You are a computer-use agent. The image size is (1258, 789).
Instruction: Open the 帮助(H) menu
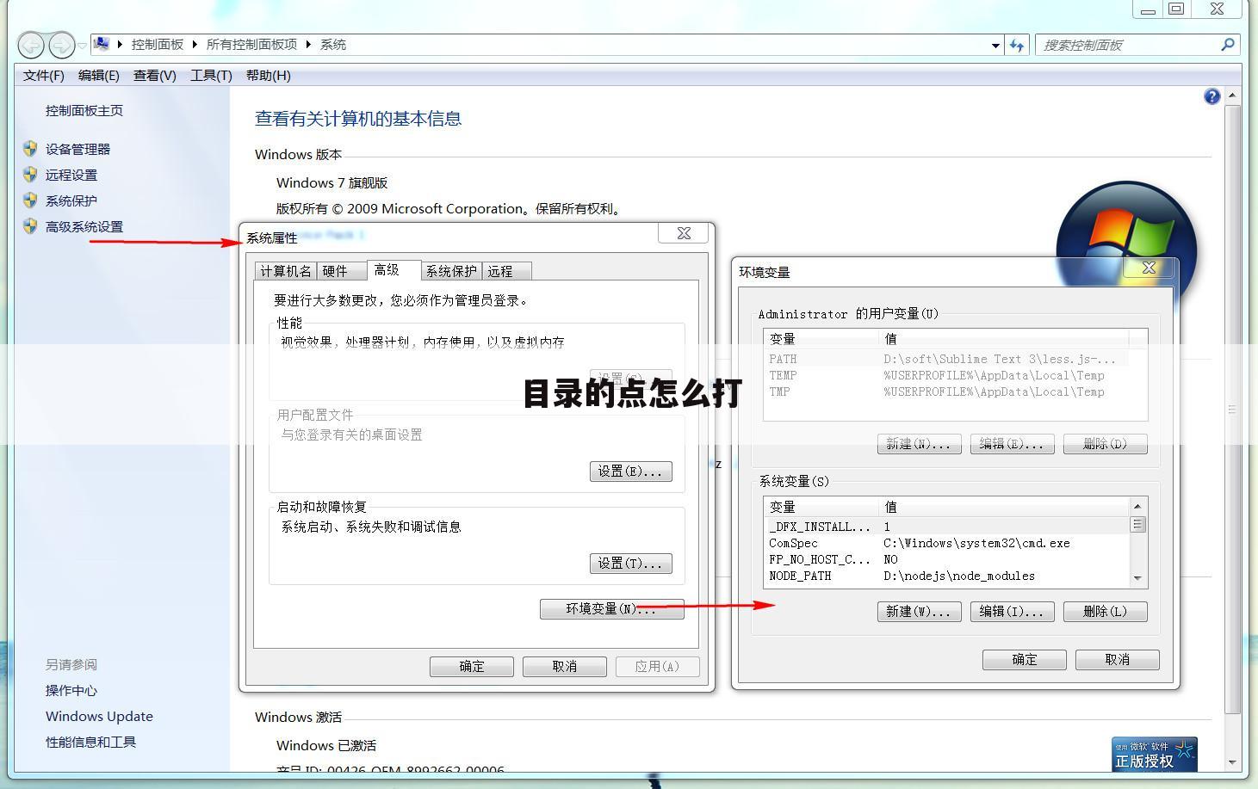pos(269,76)
